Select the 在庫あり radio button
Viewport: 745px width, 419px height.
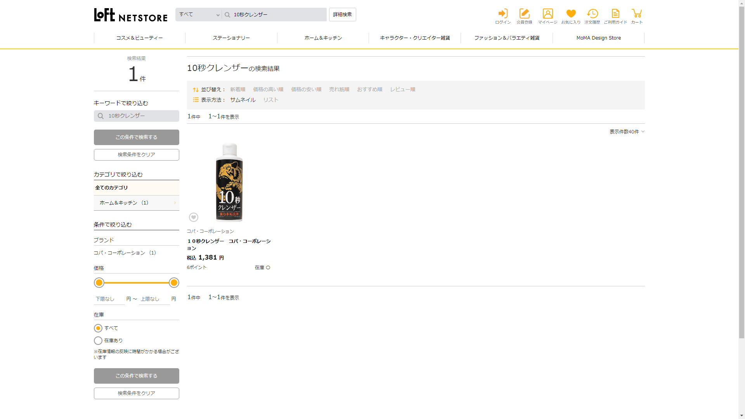click(98, 341)
